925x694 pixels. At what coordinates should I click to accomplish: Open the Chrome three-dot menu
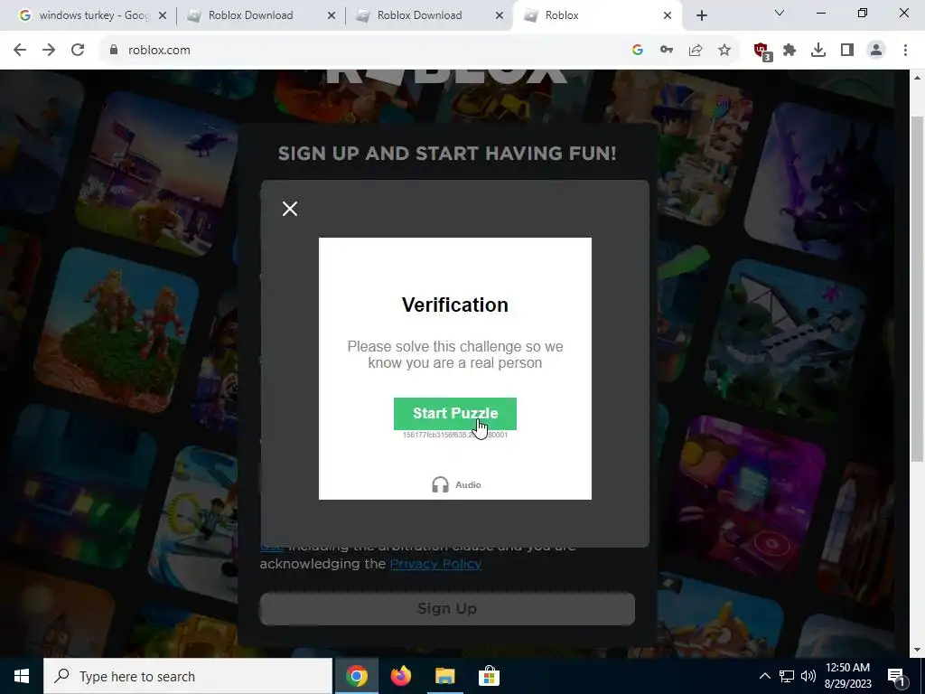tap(905, 51)
